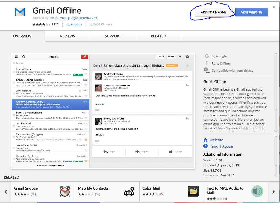Viewport: 280px width, 203px height.
Task: Close the extension details dialog with the X
Action: (274, 7)
